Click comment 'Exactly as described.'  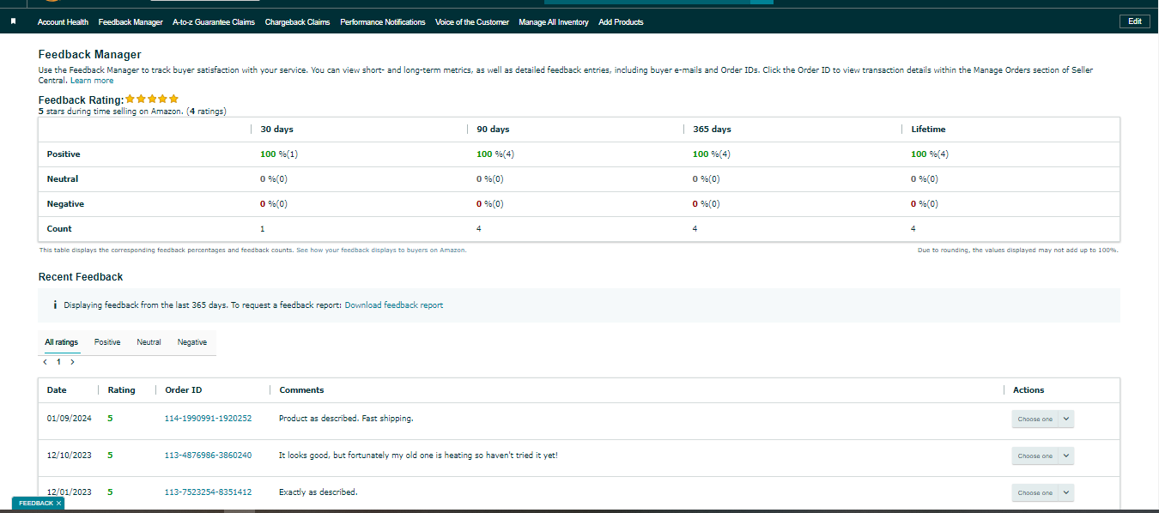[x=318, y=492]
